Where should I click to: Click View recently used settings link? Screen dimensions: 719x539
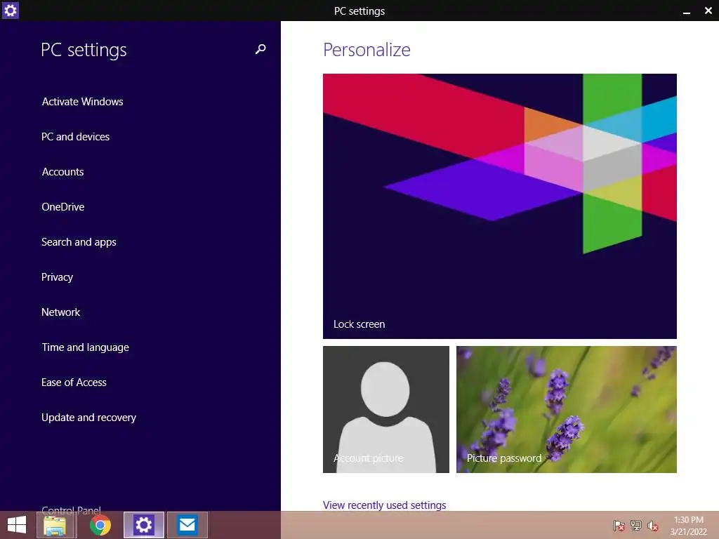[384, 505]
